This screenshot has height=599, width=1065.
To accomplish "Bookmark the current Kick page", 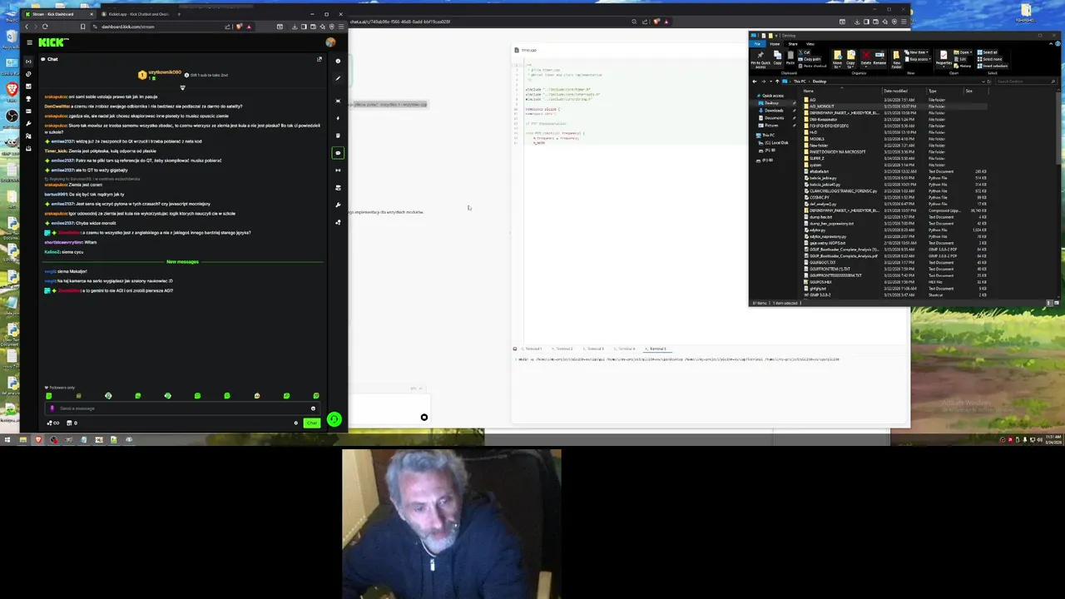I will 82,27.
